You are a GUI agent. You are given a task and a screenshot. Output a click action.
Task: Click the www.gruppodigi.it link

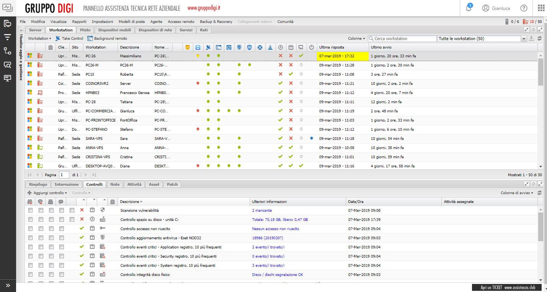coord(204,8)
